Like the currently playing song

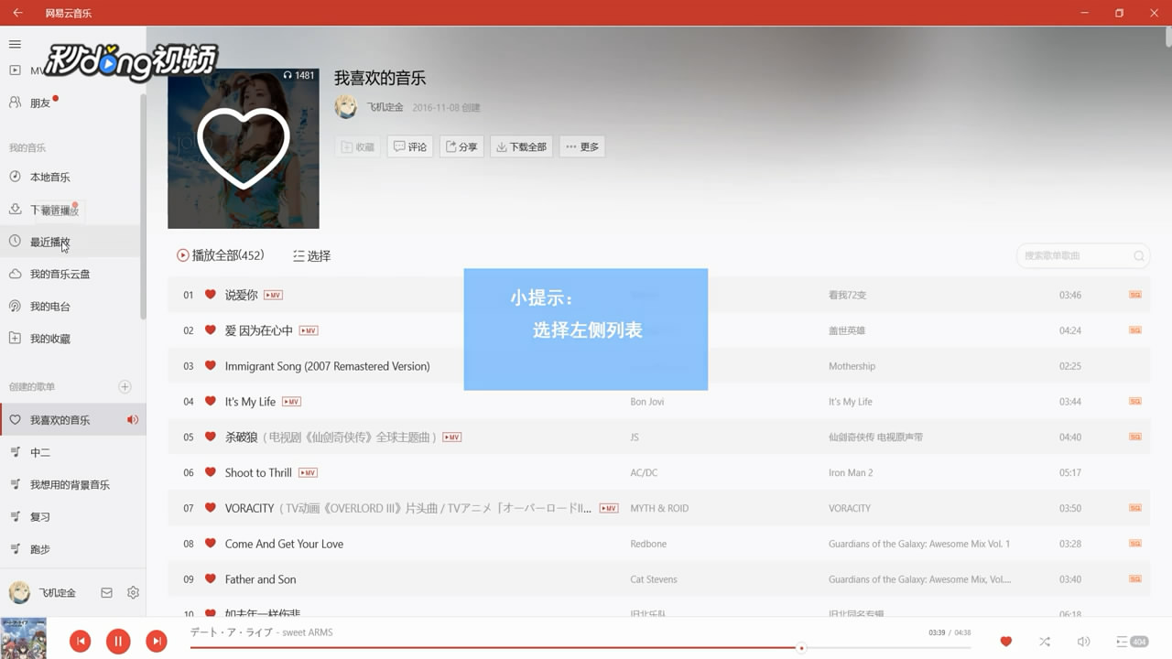(x=1005, y=642)
